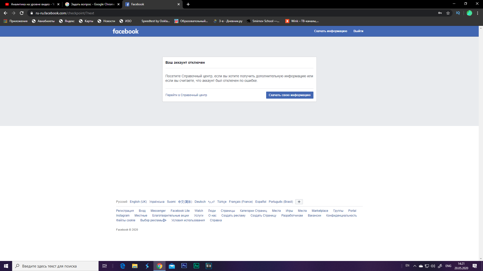Click Скачать информацию in the header

(331, 31)
